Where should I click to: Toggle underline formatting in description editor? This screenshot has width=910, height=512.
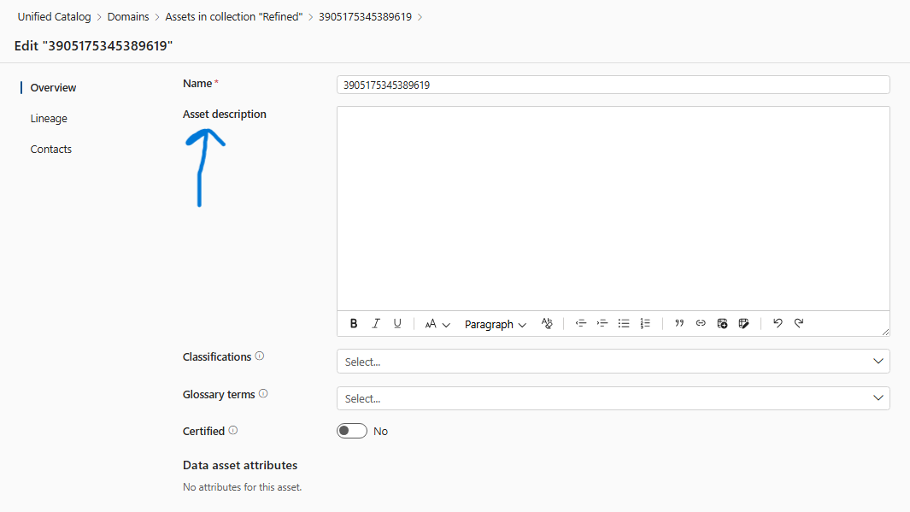coord(397,324)
